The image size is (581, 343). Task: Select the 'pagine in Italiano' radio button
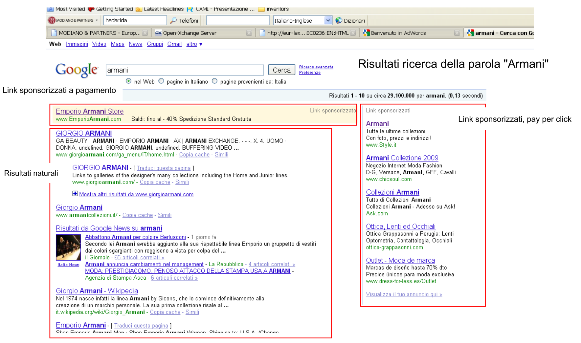point(161,81)
